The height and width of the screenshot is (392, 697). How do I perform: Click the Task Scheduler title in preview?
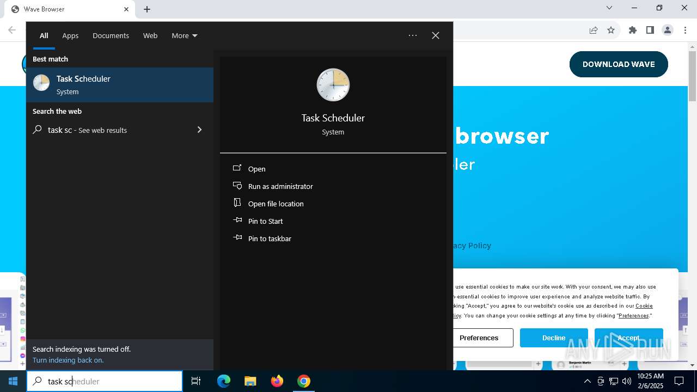tap(333, 118)
